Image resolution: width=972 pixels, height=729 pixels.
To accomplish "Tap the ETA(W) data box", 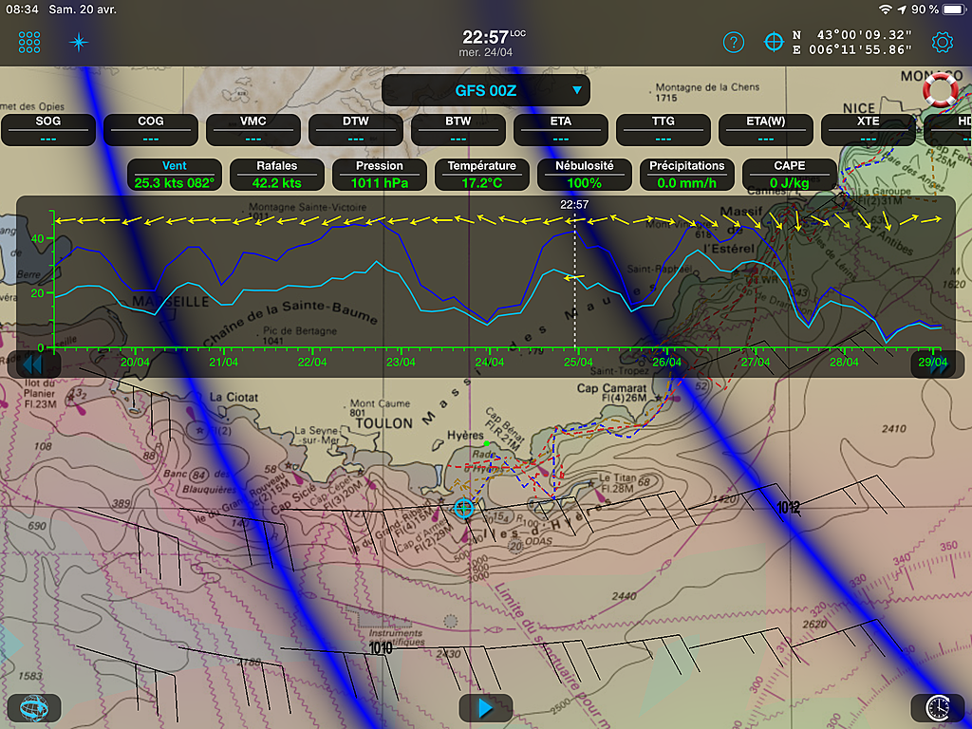I will (766, 129).
